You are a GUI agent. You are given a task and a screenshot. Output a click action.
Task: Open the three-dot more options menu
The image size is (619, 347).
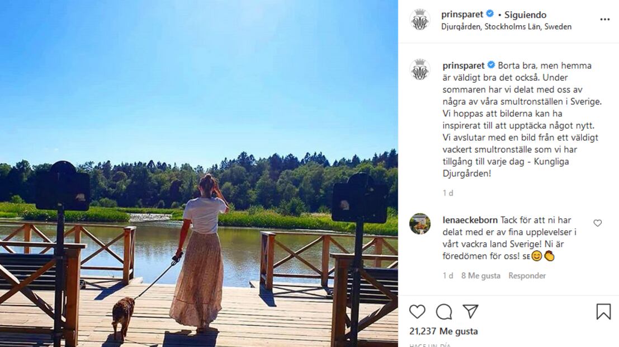coord(605,20)
